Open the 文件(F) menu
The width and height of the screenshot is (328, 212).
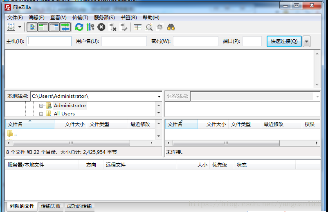[x=15, y=18]
